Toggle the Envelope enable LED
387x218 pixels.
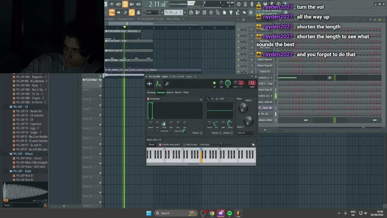click(148, 99)
